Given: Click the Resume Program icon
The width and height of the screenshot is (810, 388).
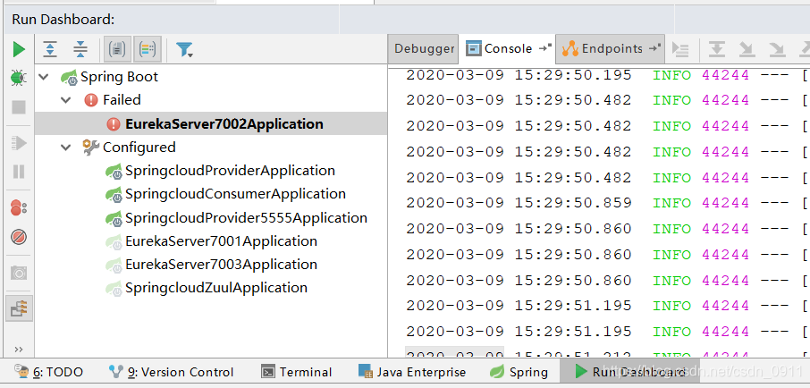Looking at the screenshot, I should click(19, 142).
